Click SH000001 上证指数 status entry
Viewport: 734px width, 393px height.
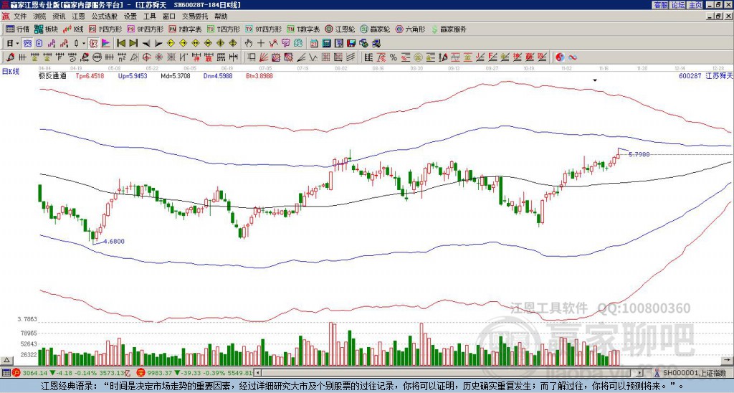pyautogui.click(x=690, y=373)
